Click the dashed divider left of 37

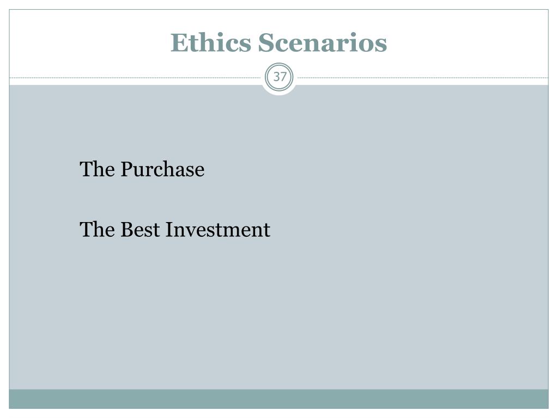[135, 77]
